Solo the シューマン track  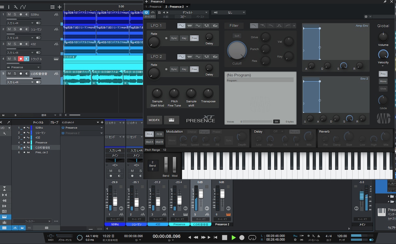(15, 29)
